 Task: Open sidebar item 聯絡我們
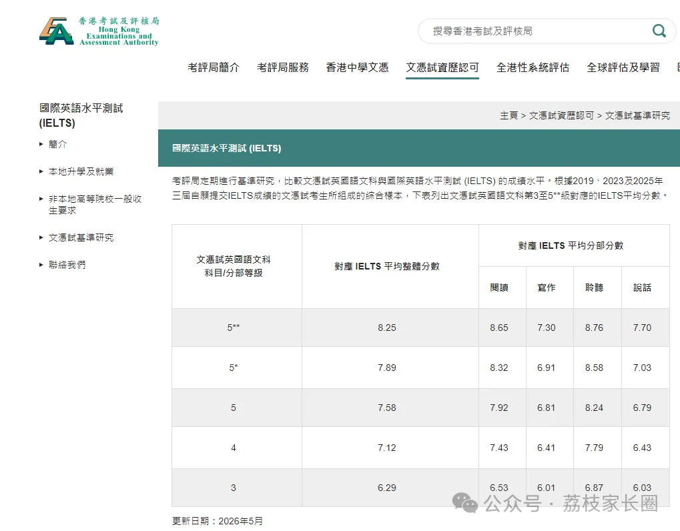[x=67, y=265]
